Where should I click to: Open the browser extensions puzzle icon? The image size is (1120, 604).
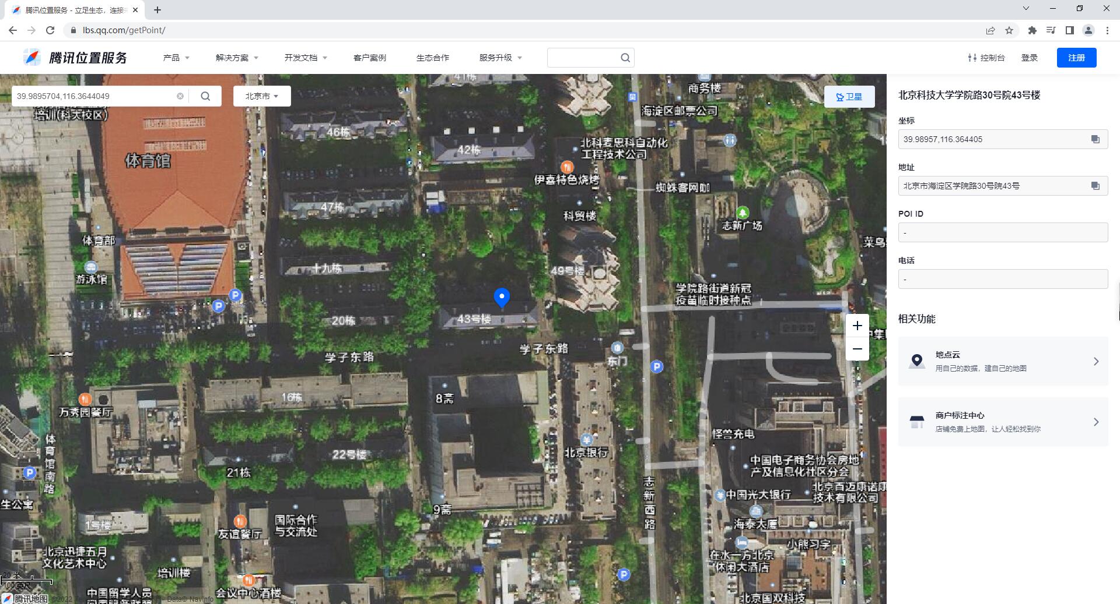[1032, 30]
